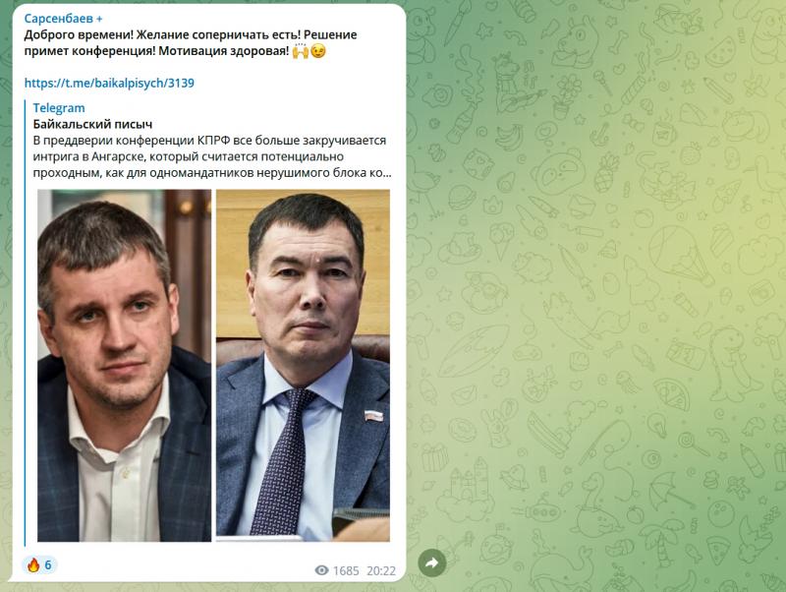Click the Telegram preview source label

point(59,108)
